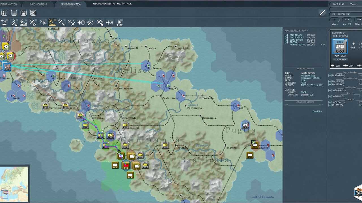This screenshot has width=362, height=203.
Task: Click the pencil edit icon at top right
Action: pyautogui.click(x=322, y=13)
